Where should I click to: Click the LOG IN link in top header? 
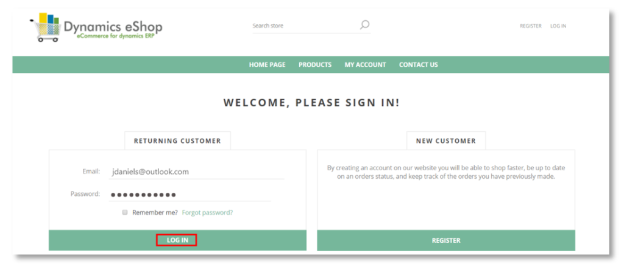coord(558,26)
